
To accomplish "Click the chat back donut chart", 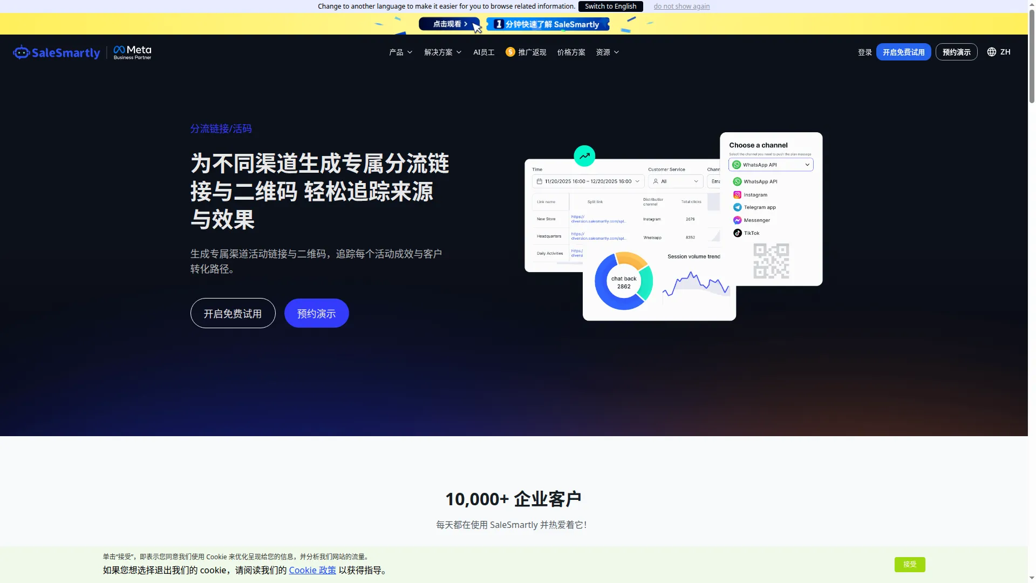I will pos(624,281).
